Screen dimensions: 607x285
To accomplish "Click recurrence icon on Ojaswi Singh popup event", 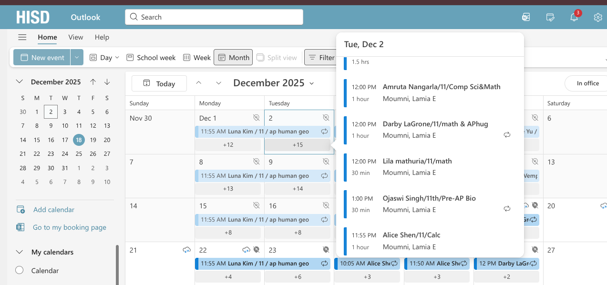I will point(507,209).
